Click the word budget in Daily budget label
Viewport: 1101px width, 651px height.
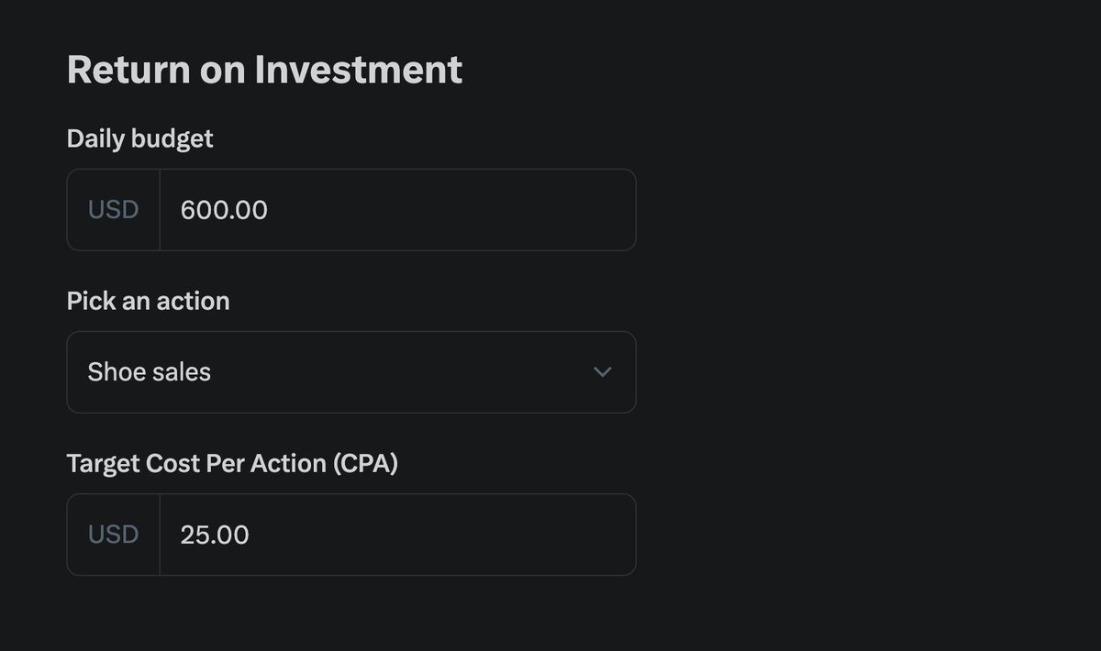point(172,138)
